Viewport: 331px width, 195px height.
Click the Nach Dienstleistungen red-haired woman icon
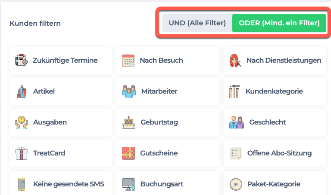[235, 61]
